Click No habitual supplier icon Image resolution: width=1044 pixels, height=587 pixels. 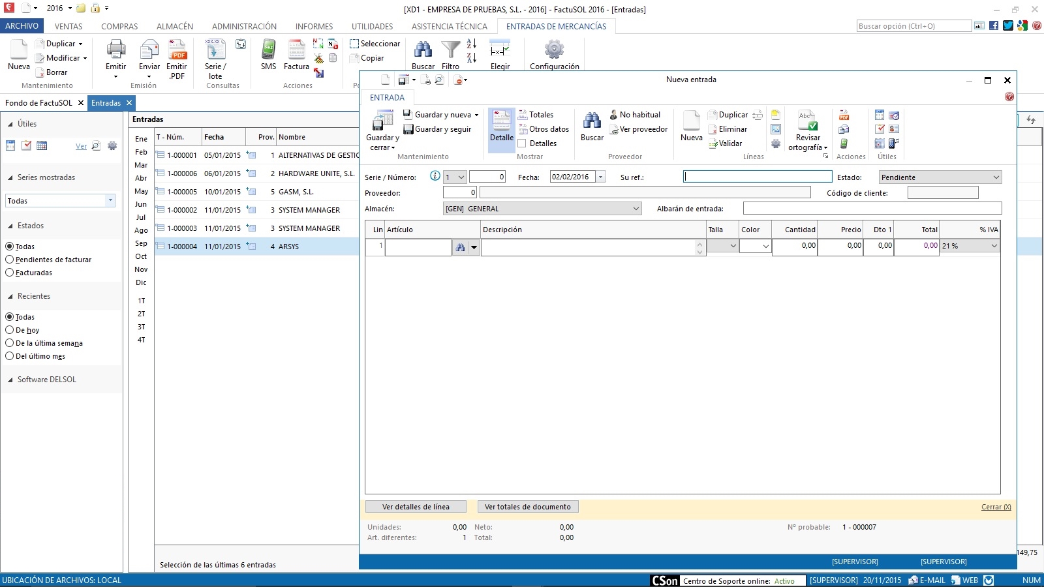point(613,115)
